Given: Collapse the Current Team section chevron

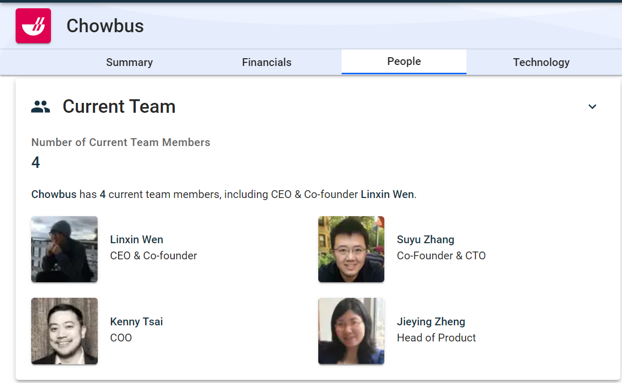Looking at the screenshot, I should [x=592, y=107].
